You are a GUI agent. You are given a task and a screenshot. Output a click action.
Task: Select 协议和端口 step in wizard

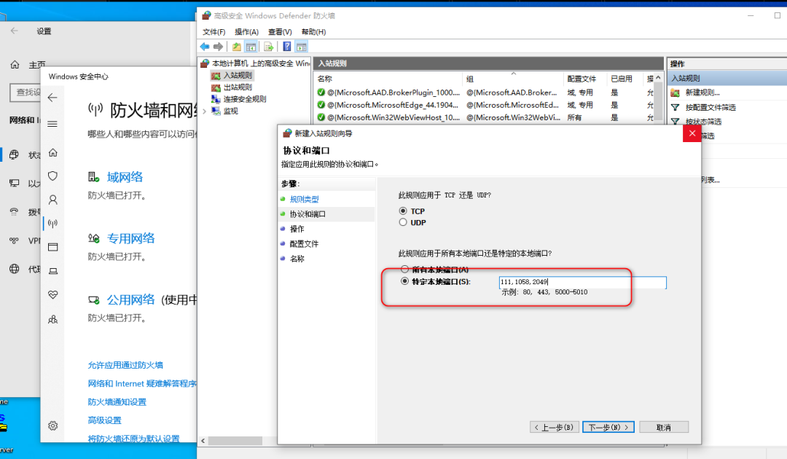(308, 214)
